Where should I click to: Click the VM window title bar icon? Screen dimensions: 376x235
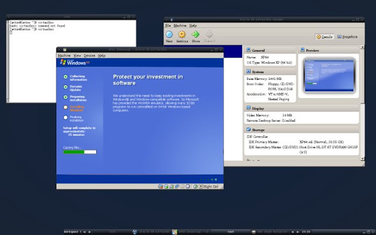(x=65, y=49)
